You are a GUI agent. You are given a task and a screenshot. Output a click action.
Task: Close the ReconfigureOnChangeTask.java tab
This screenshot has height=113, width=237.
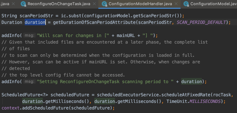coord(94,4)
